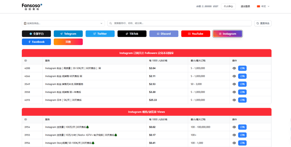Select the Facebook platform filter

click(x=36, y=42)
